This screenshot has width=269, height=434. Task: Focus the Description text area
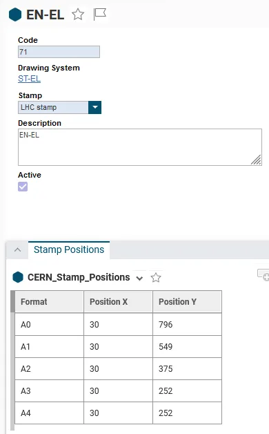click(140, 147)
